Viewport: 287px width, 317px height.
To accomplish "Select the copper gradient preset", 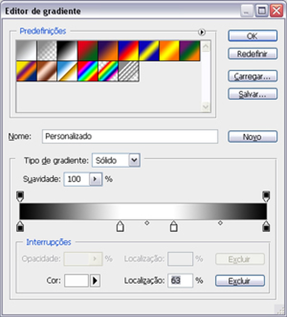I will pyautogui.click(x=47, y=71).
